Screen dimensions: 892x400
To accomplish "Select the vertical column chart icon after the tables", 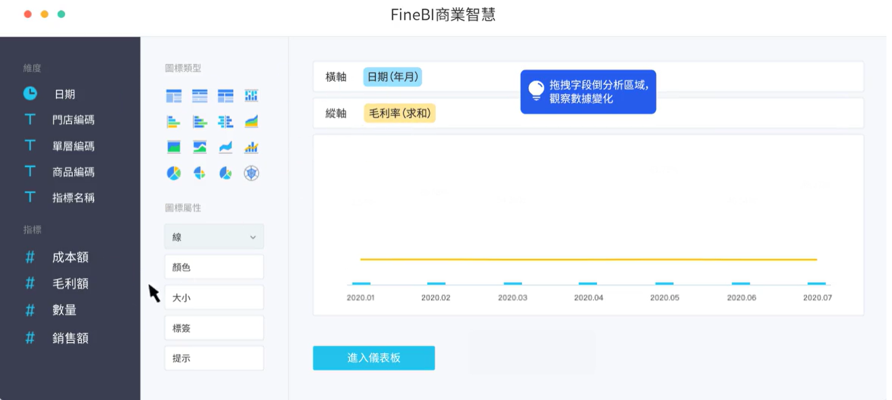I will (251, 95).
